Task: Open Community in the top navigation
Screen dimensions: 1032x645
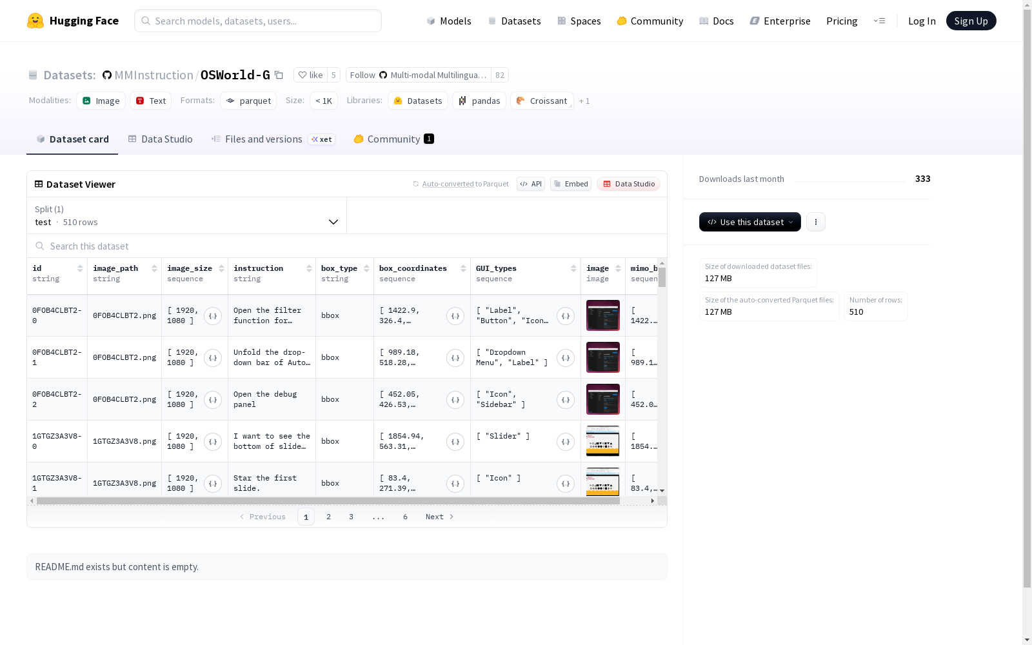Action: (650, 21)
